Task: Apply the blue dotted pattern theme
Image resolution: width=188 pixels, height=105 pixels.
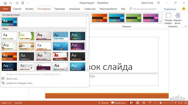Action: [x=61, y=36]
